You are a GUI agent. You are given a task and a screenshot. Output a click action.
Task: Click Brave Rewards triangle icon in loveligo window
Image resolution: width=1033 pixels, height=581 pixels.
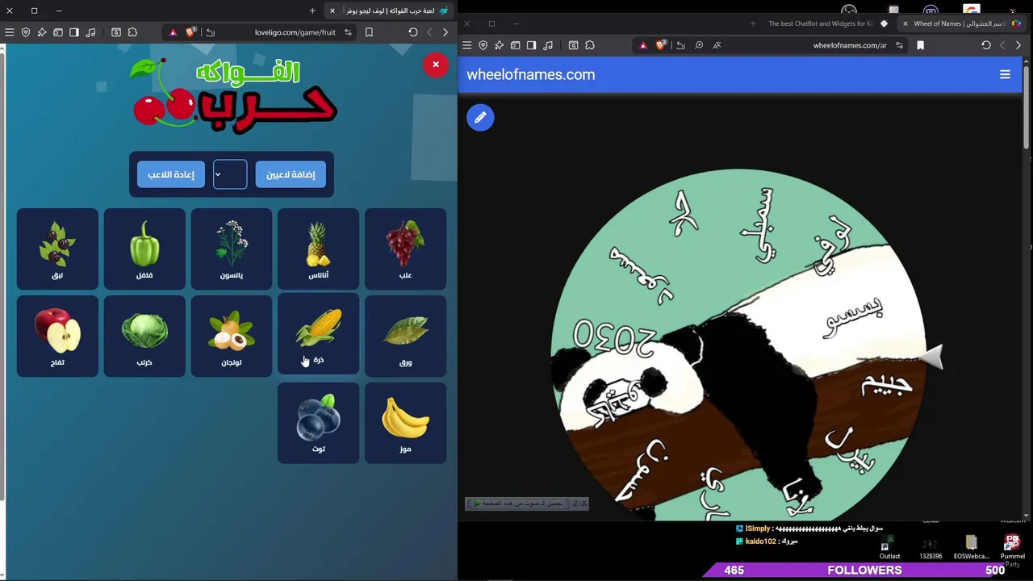[x=173, y=32]
